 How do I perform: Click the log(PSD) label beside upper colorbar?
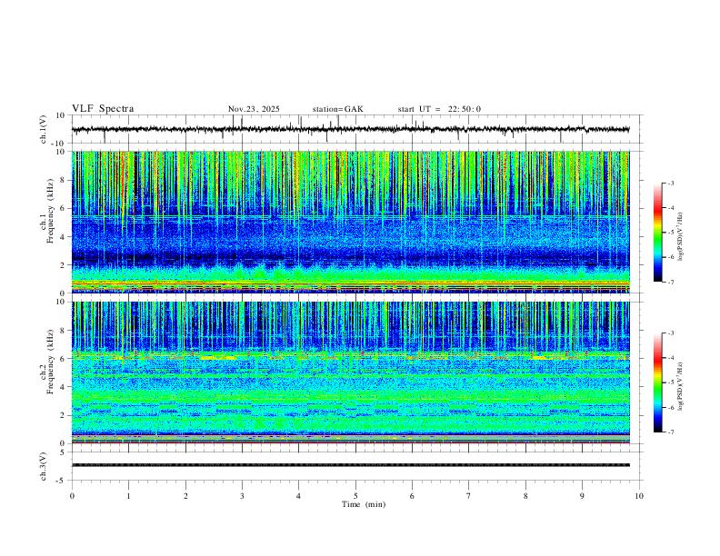click(x=680, y=236)
